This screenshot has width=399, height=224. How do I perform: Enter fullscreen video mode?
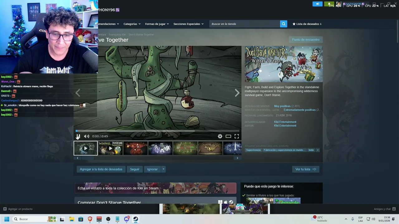pyautogui.click(x=237, y=136)
